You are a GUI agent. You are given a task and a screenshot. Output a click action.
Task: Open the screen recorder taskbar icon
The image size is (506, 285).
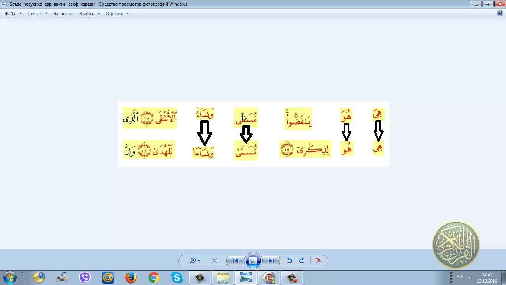292,278
